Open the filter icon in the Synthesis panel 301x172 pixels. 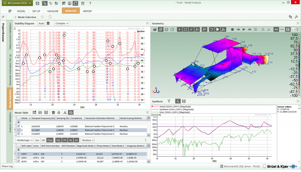(x=169, y=101)
